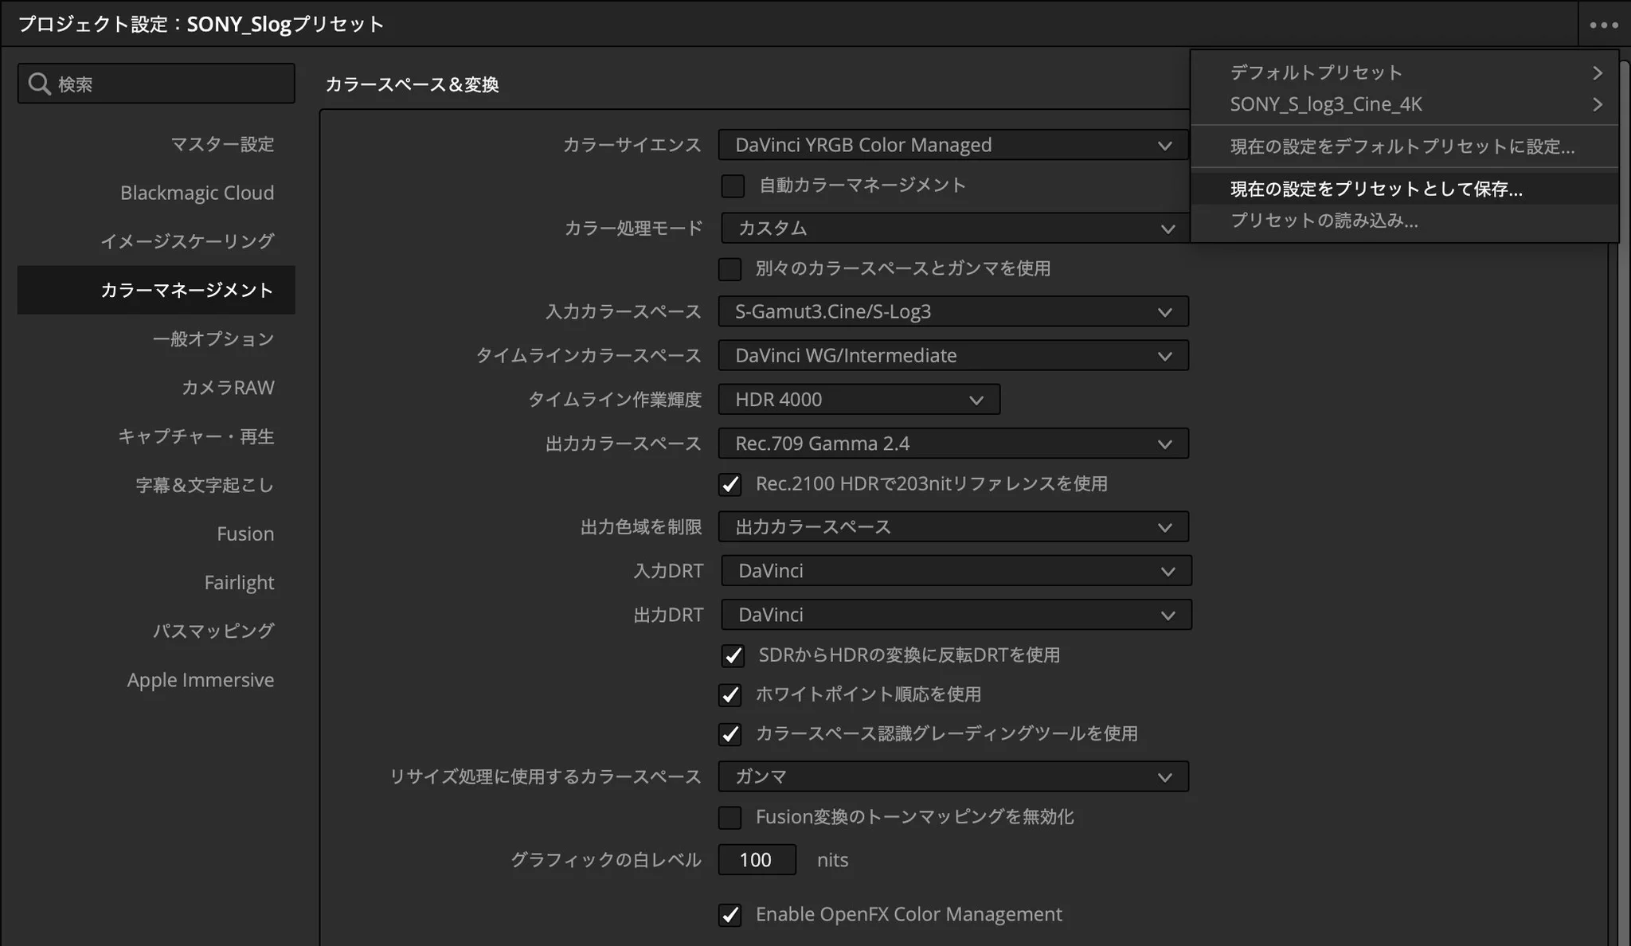
Task: Uncheck Enable OpenFX Color Management
Action: [729, 915]
